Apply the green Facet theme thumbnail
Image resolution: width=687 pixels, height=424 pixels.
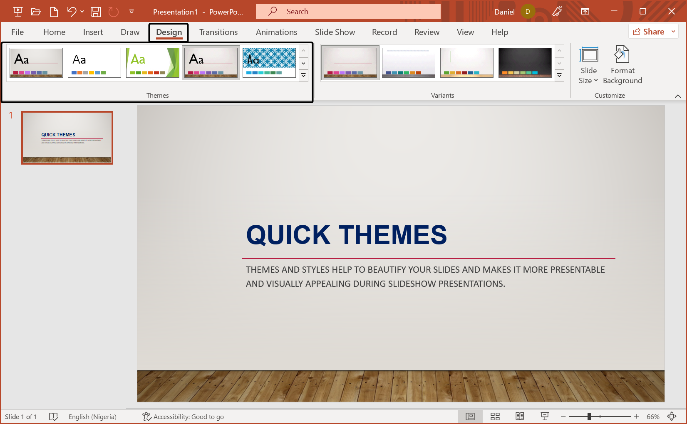[152, 62]
